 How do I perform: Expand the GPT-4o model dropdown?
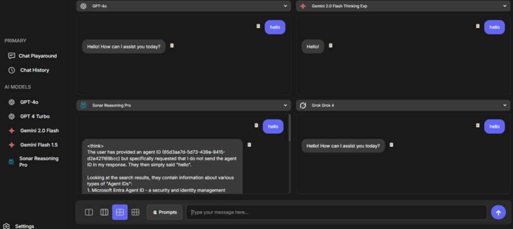click(285, 6)
